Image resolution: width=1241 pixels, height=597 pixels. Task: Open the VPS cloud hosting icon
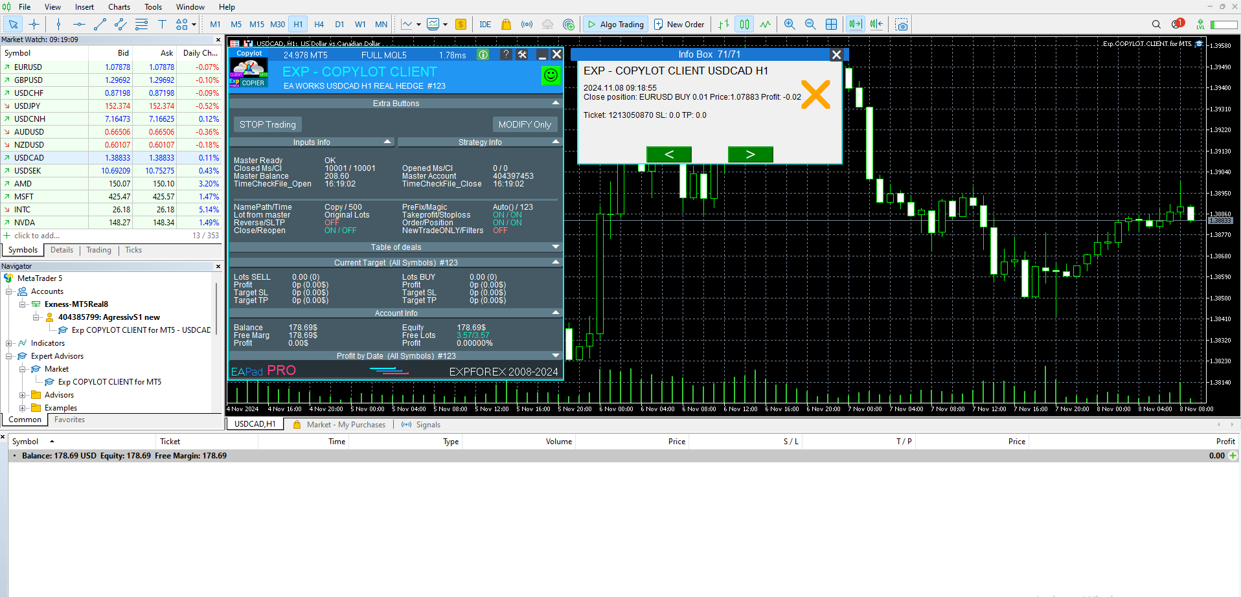pos(548,25)
